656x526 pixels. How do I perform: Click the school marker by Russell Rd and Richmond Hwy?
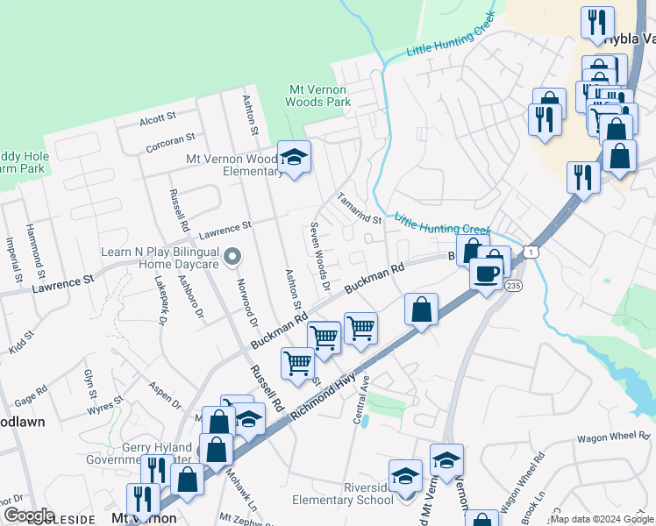[x=249, y=419]
